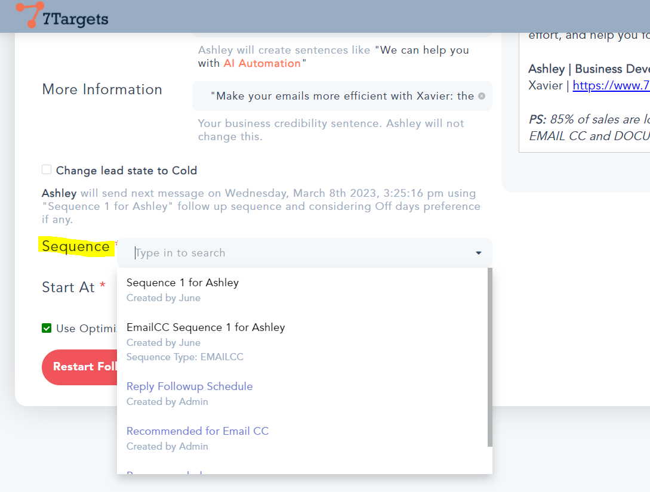The width and height of the screenshot is (650, 492).
Task: Choose 'EmailCC Sequence 1 for Ashley' option
Action: tap(205, 327)
